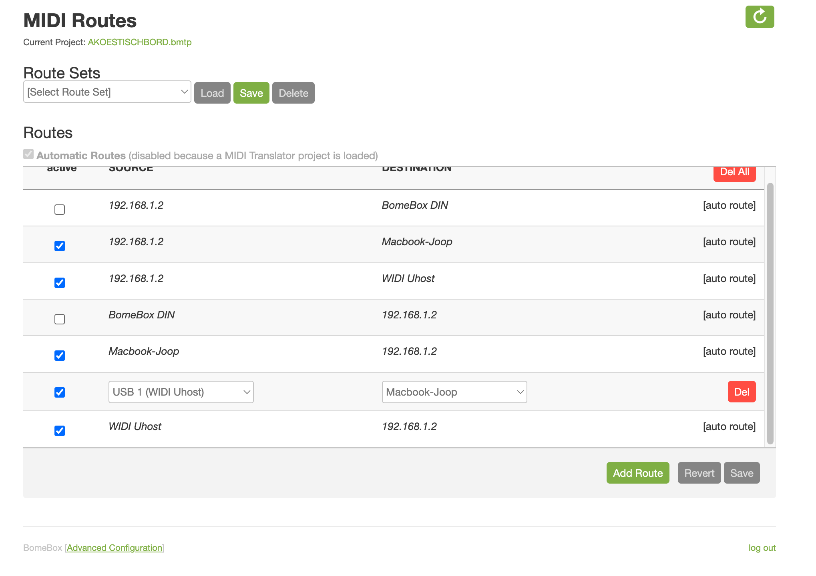Open the Macbook-Joop destination dropdown
Viewport: 816px width, 576px height.
454,392
